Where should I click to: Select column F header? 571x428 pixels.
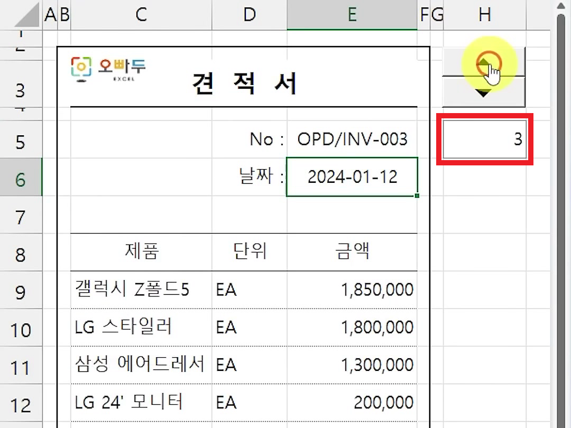click(x=424, y=15)
